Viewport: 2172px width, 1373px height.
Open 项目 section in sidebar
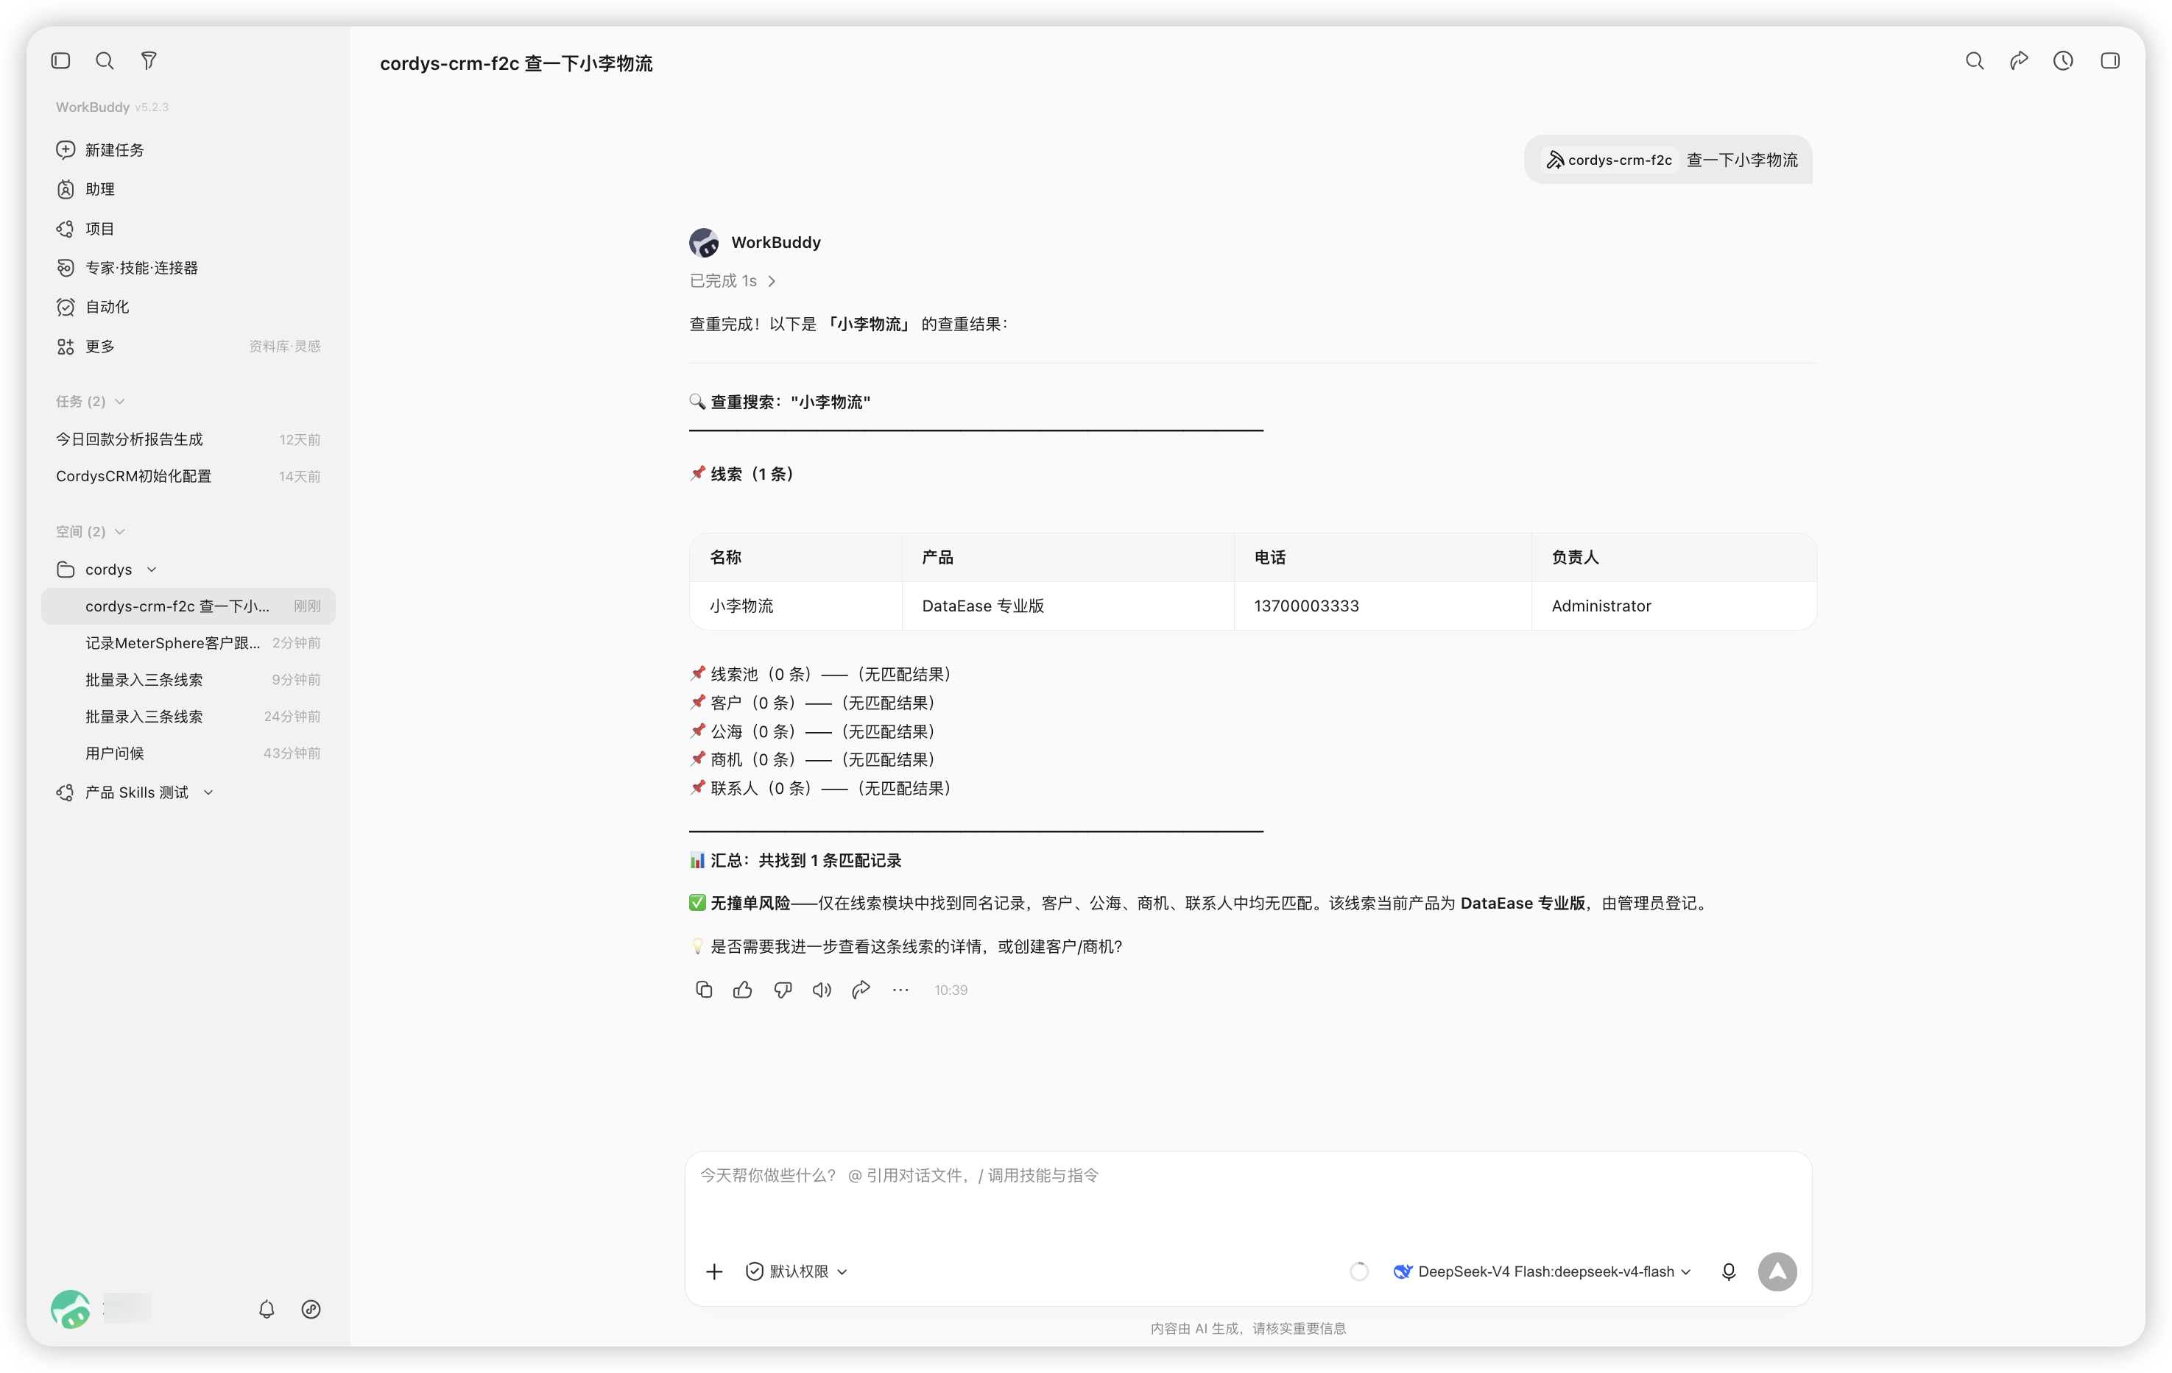(189, 228)
